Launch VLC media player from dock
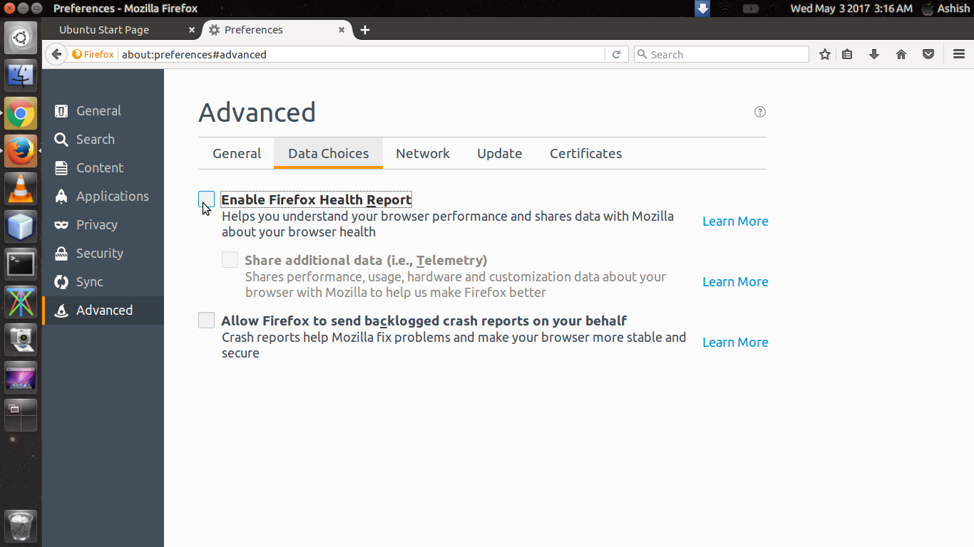 (21, 189)
